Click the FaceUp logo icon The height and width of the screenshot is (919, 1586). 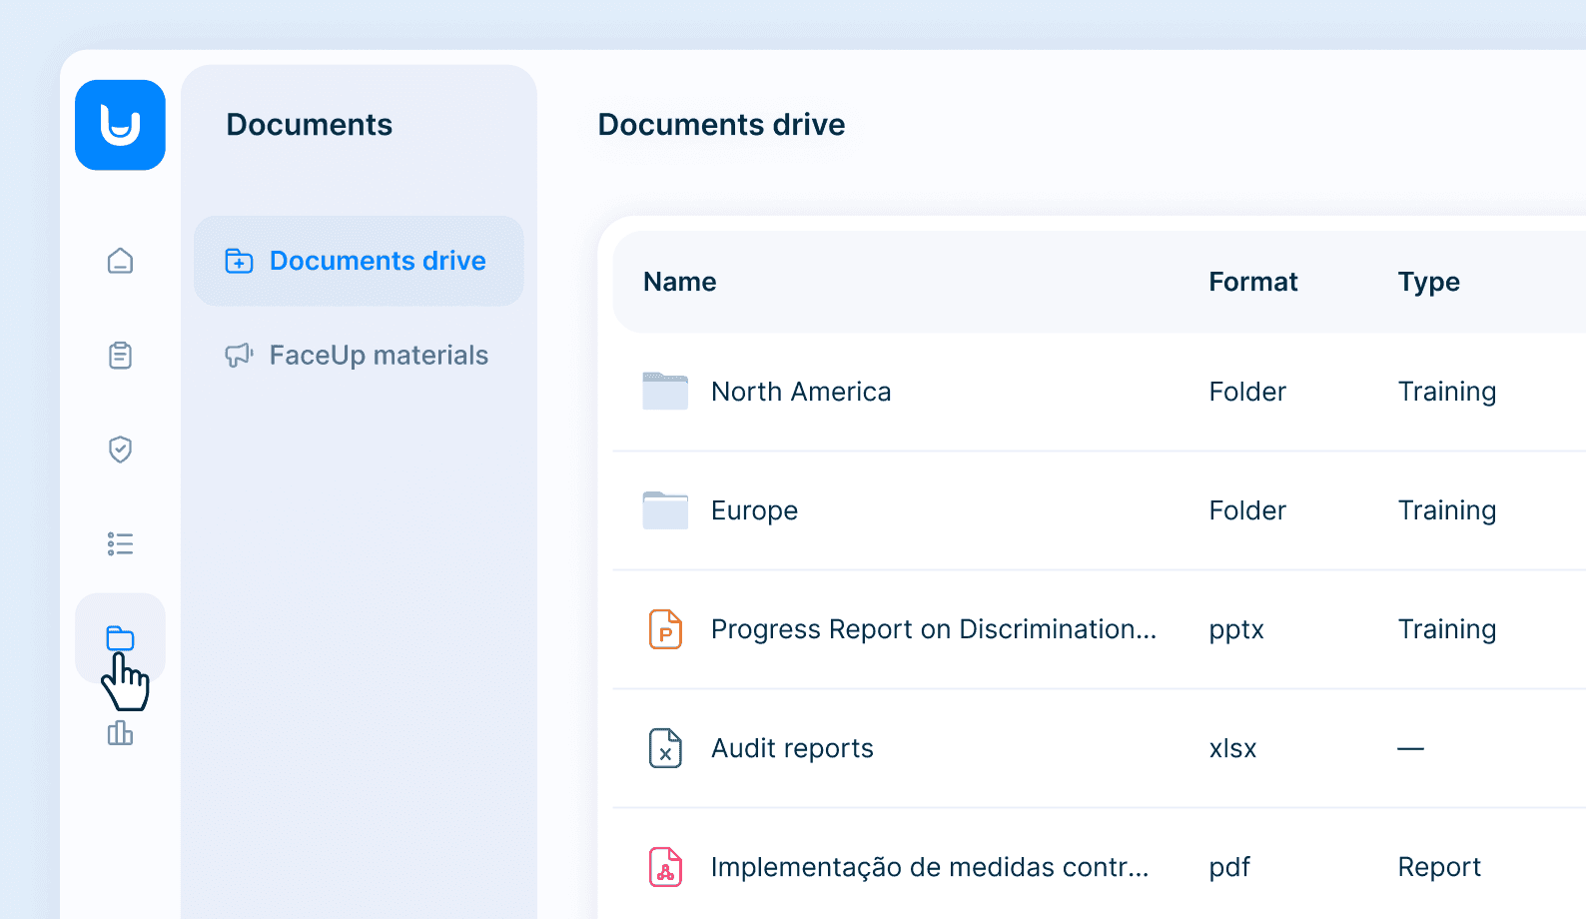tap(120, 125)
